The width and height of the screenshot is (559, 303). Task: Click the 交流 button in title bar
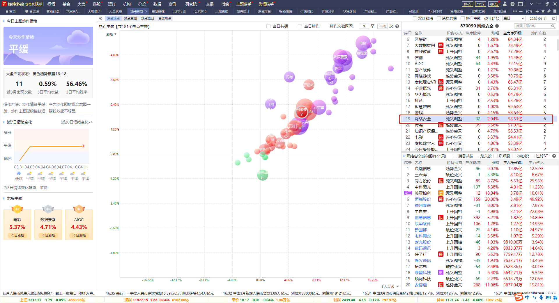pos(494,4)
